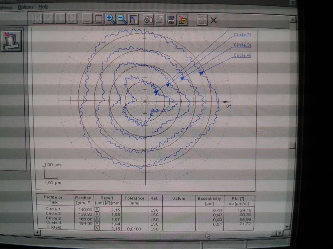Open the Options menu
The width and height of the screenshot is (333, 249).
(x=25, y=7)
